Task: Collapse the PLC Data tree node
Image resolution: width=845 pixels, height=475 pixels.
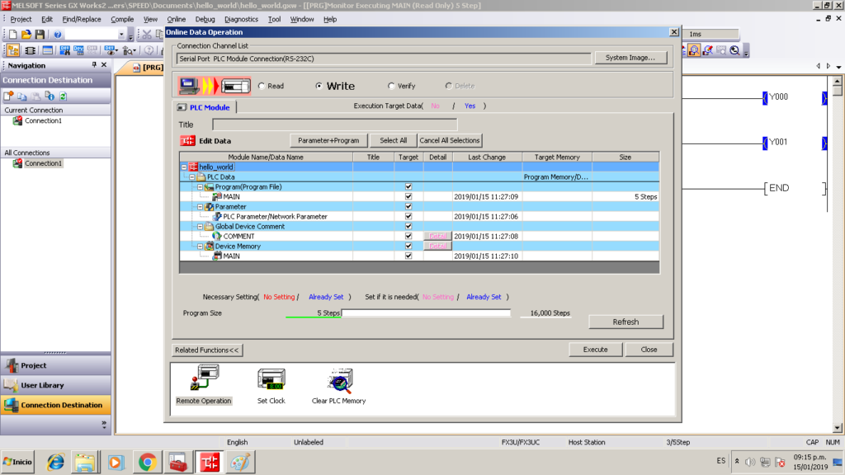Action: pyautogui.click(x=192, y=177)
